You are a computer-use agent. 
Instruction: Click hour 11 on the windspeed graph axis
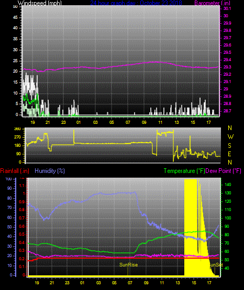point(160,122)
